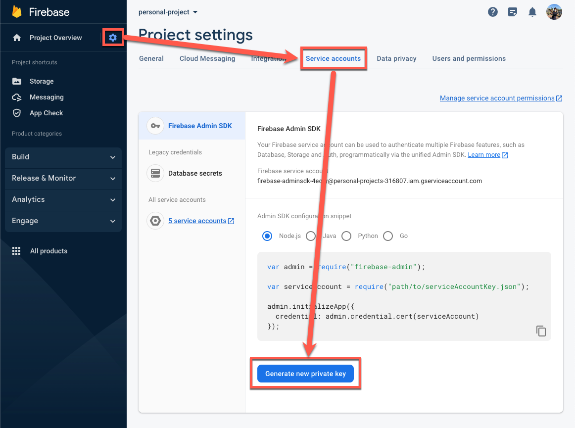
Task: Expand the Build category
Action: 63,157
